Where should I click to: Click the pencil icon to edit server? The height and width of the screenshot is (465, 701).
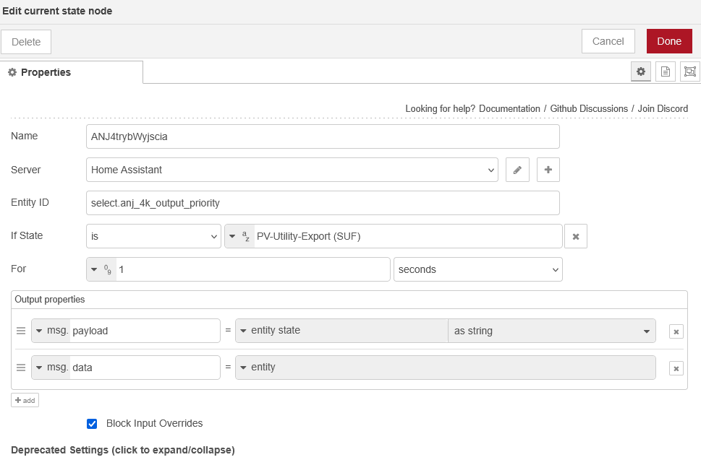(x=517, y=170)
